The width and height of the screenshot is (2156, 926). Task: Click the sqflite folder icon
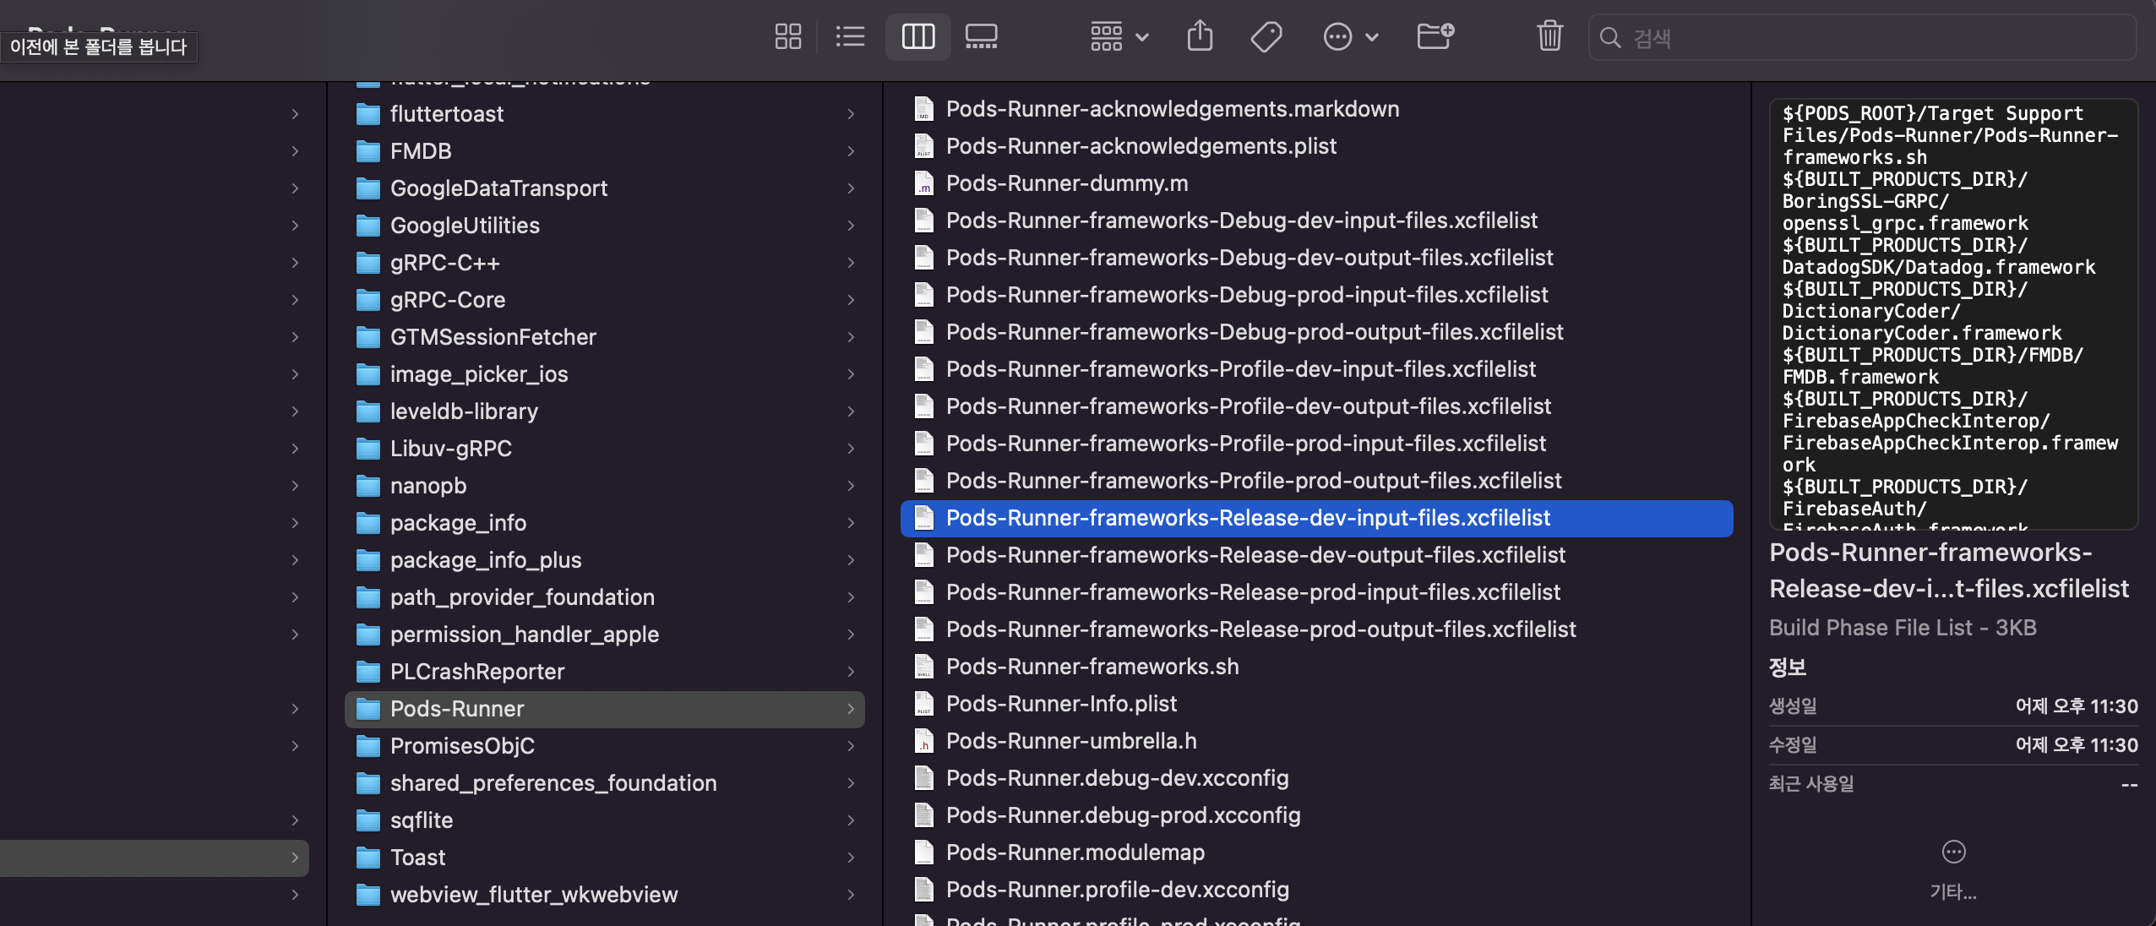click(x=367, y=820)
